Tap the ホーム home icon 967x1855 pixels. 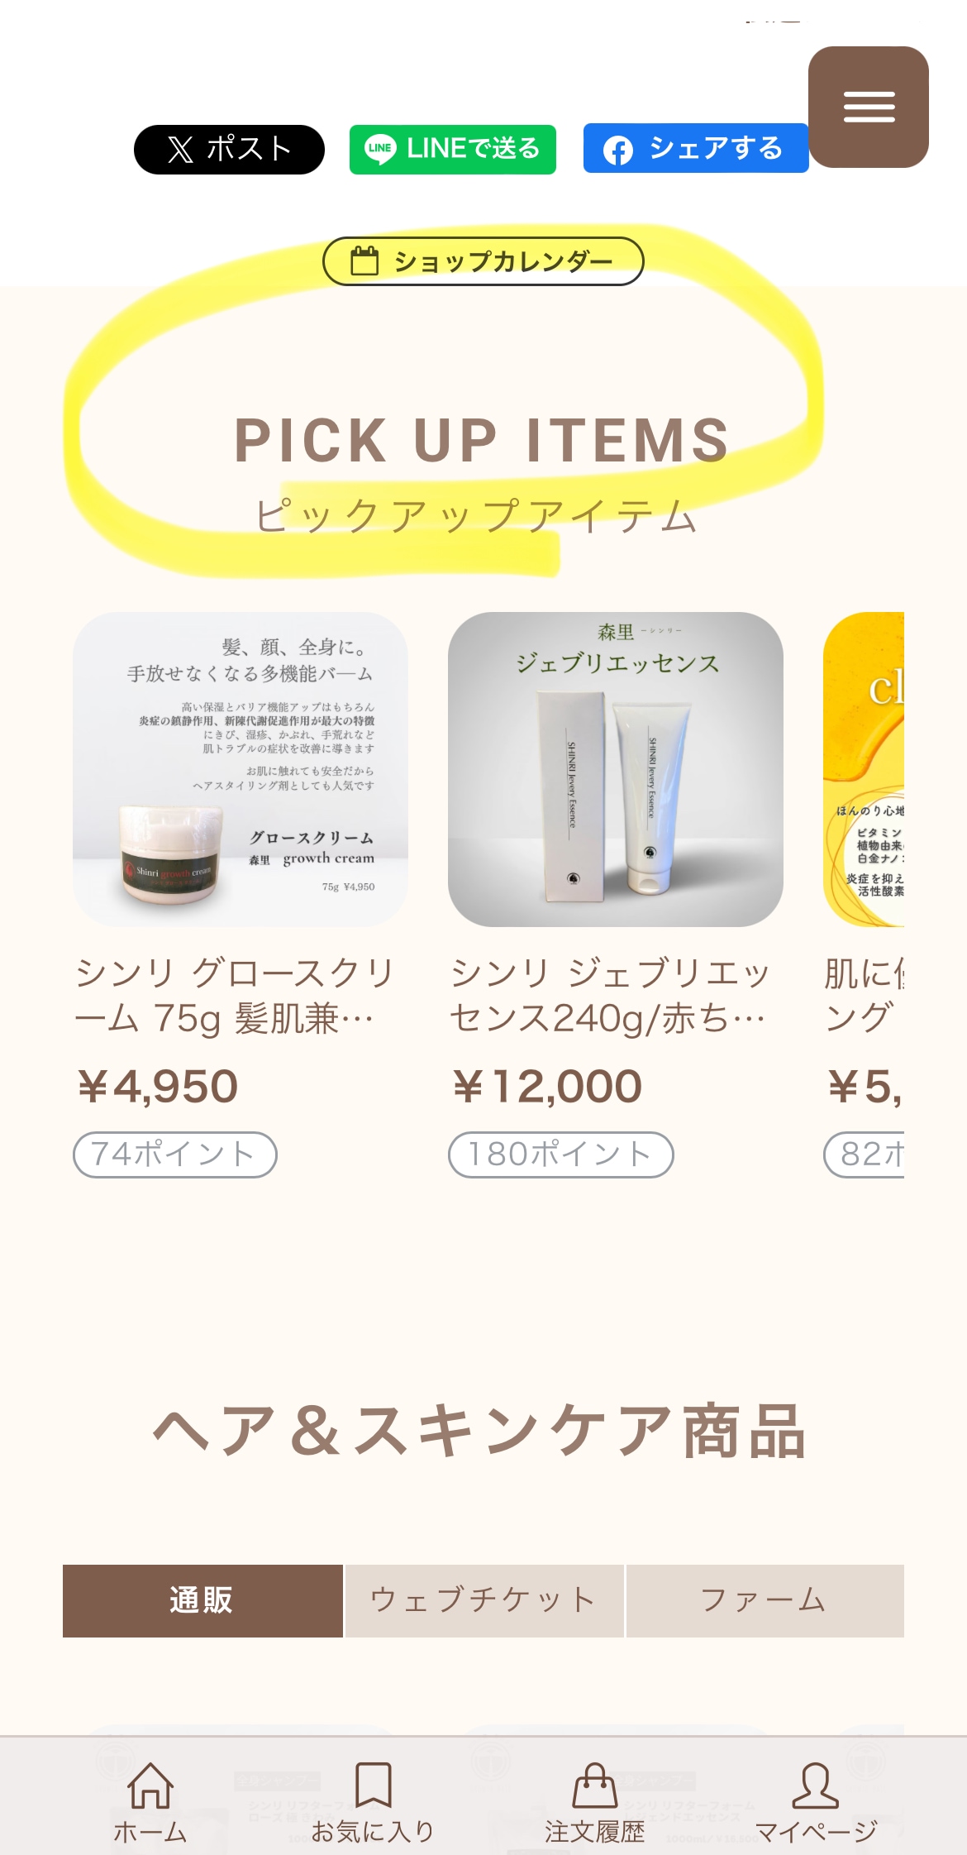[x=150, y=1788]
